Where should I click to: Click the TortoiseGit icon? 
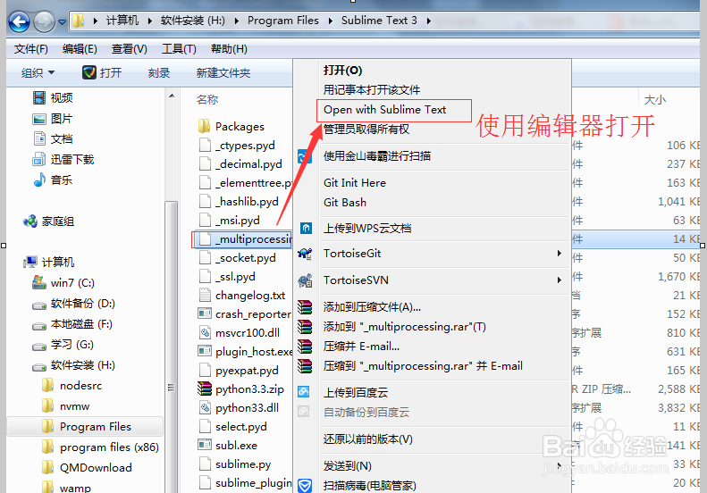coord(306,254)
